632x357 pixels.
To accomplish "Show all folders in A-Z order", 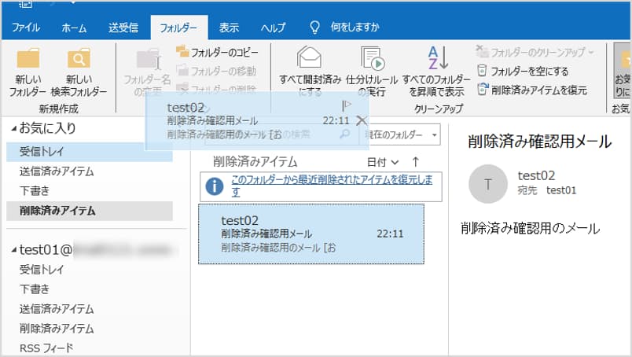I will coord(436,59).
